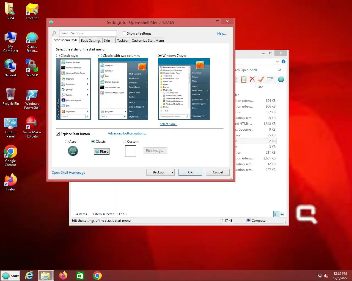This screenshot has width=352, height=281.
Task: Select the Firefox desktop shortcut
Action: 10,182
